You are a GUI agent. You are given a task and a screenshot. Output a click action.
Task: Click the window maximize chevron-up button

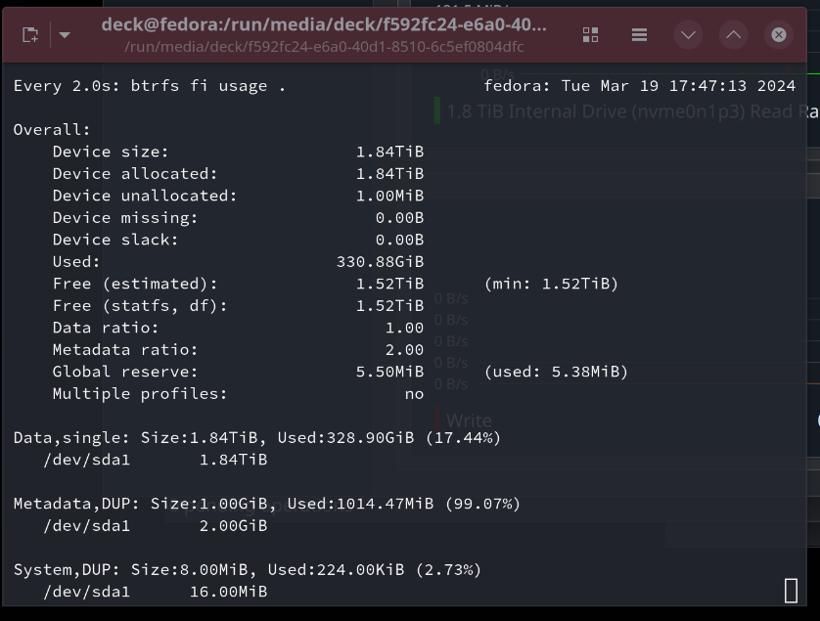click(x=734, y=35)
